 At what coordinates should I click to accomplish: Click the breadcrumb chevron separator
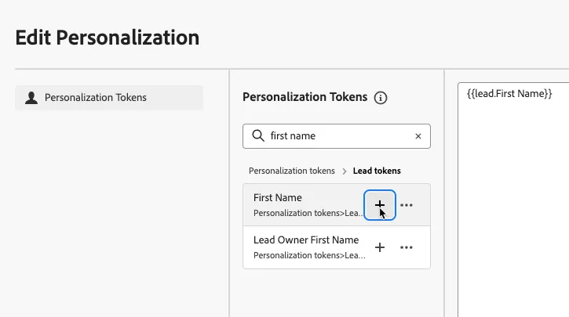coord(344,171)
